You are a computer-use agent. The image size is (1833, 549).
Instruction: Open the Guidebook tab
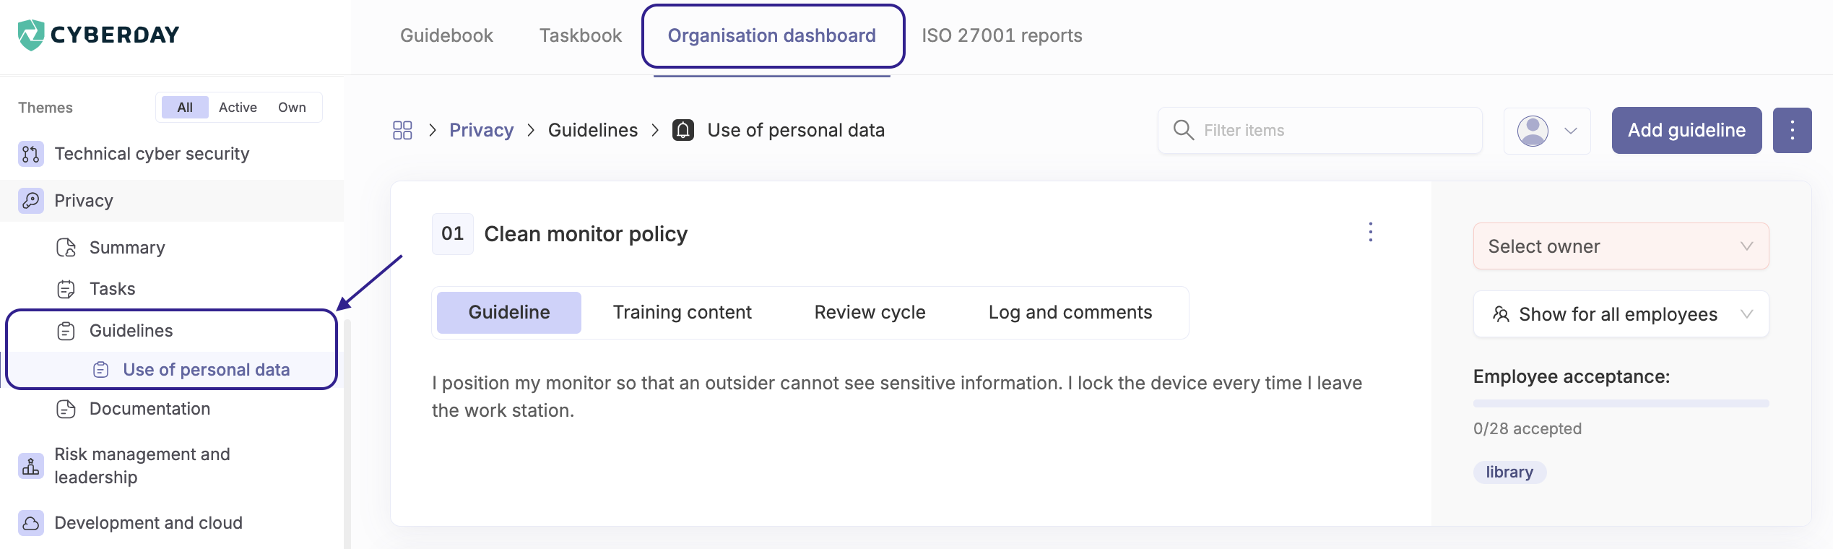[x=446, y=35]
